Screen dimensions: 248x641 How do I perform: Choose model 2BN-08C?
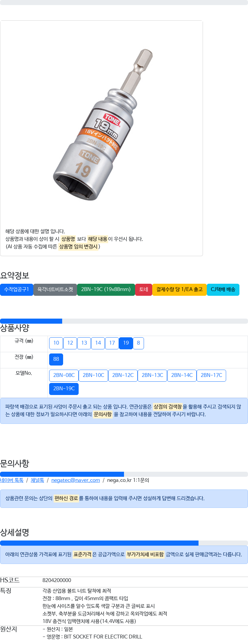[x=64, y=375]
